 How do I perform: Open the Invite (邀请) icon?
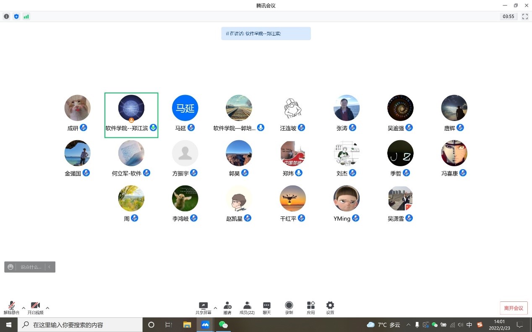tap(227, 308)
